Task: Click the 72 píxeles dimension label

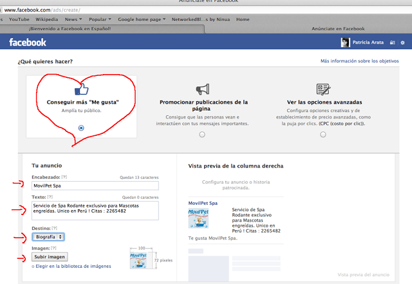Action: [163, 260]
